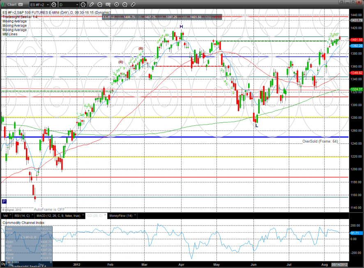Click the Tradesight Seeker 1.4 study label
This screenshot has height=268, width=364.
pyautogui.click(x=20, y=17)
